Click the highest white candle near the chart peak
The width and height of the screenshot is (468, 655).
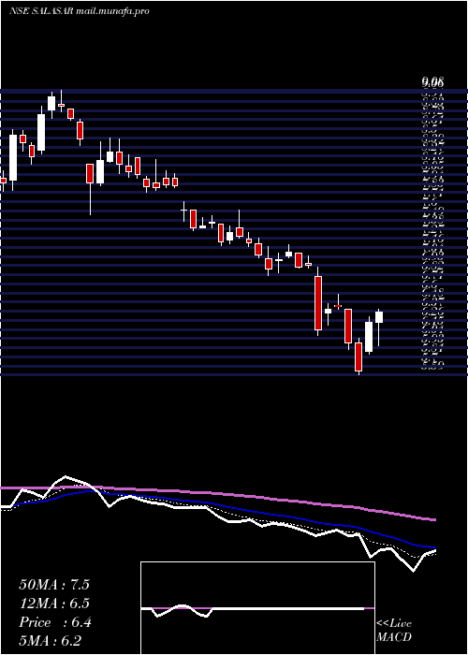51,103
